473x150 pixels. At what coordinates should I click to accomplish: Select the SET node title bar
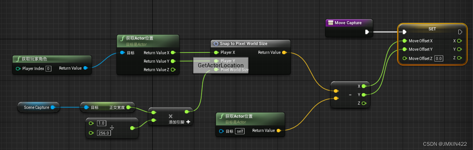click(432, 29)
